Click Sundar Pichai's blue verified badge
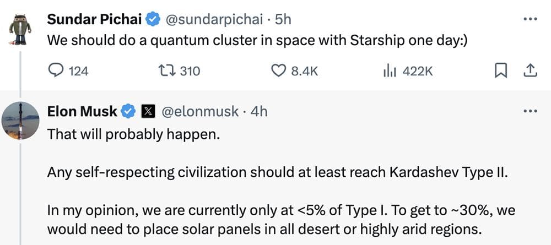Image resolution: width=551 pixels, height=245 pixels. (153, 19)
